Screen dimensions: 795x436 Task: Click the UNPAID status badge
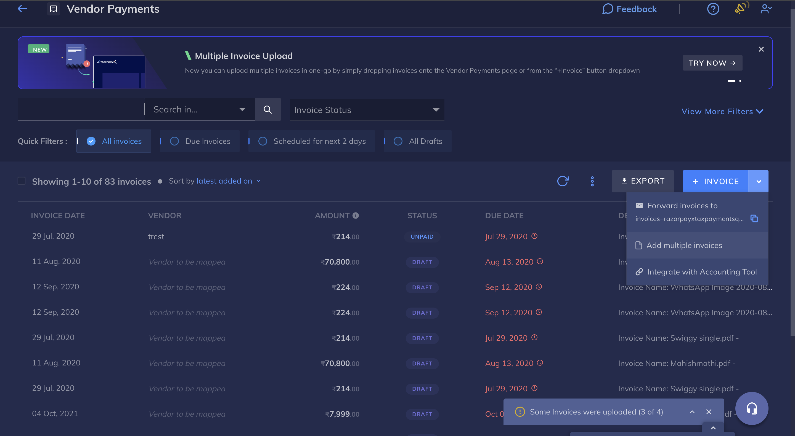tap(422, 237)
